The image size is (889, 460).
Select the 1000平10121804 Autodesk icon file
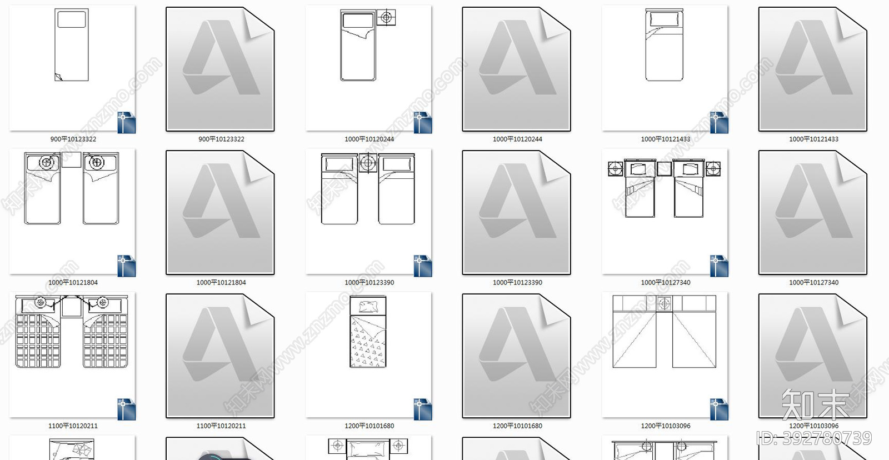point(221,212)
